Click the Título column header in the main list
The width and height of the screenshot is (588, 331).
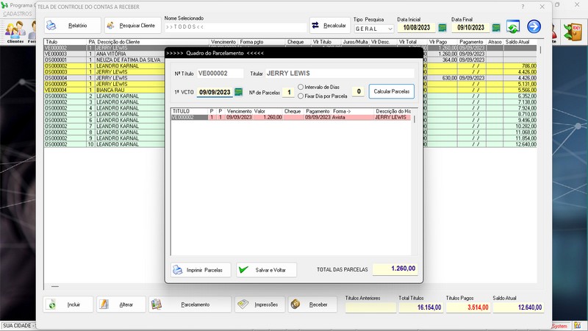pyautogui.click(x=51, y=42)
